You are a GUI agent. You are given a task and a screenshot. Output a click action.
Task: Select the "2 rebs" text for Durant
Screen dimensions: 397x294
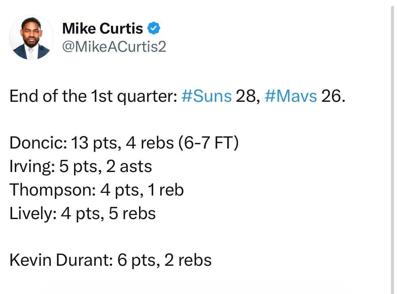click(x=188, y=260)
